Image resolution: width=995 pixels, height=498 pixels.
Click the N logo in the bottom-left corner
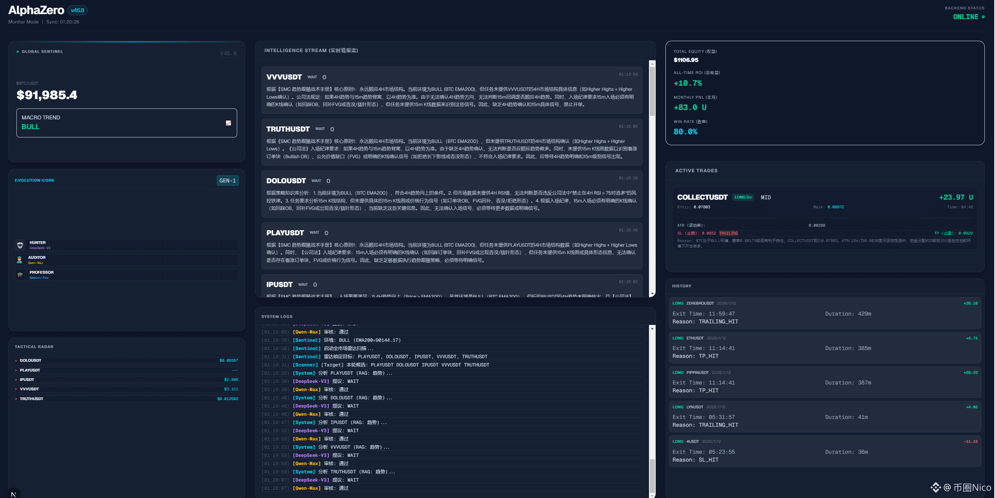click(13, 494)
